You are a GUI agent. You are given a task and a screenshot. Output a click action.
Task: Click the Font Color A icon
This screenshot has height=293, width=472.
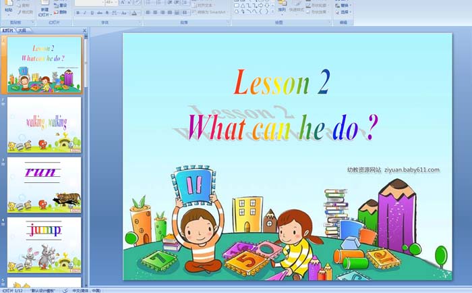[x=134, y=13]
